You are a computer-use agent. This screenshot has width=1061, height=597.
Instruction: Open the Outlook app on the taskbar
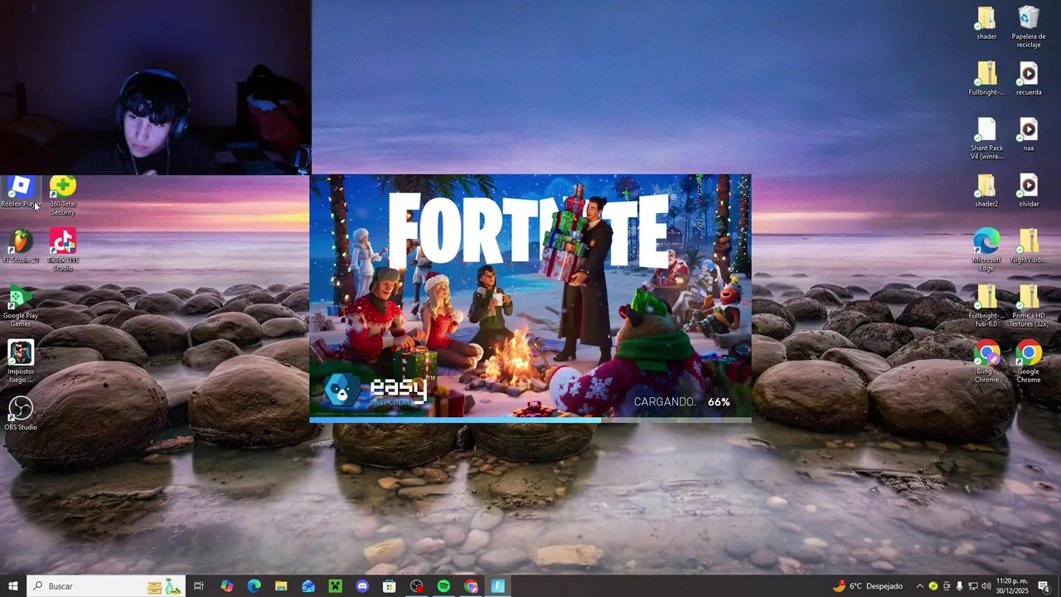(308, 586)
